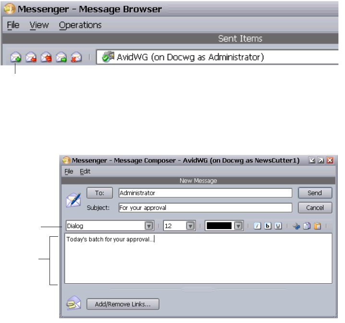Image resolution: width=345 pixels, height=323 pixels.
Task: Click the envelope with pen compose icon
Action: click(74, 200)
